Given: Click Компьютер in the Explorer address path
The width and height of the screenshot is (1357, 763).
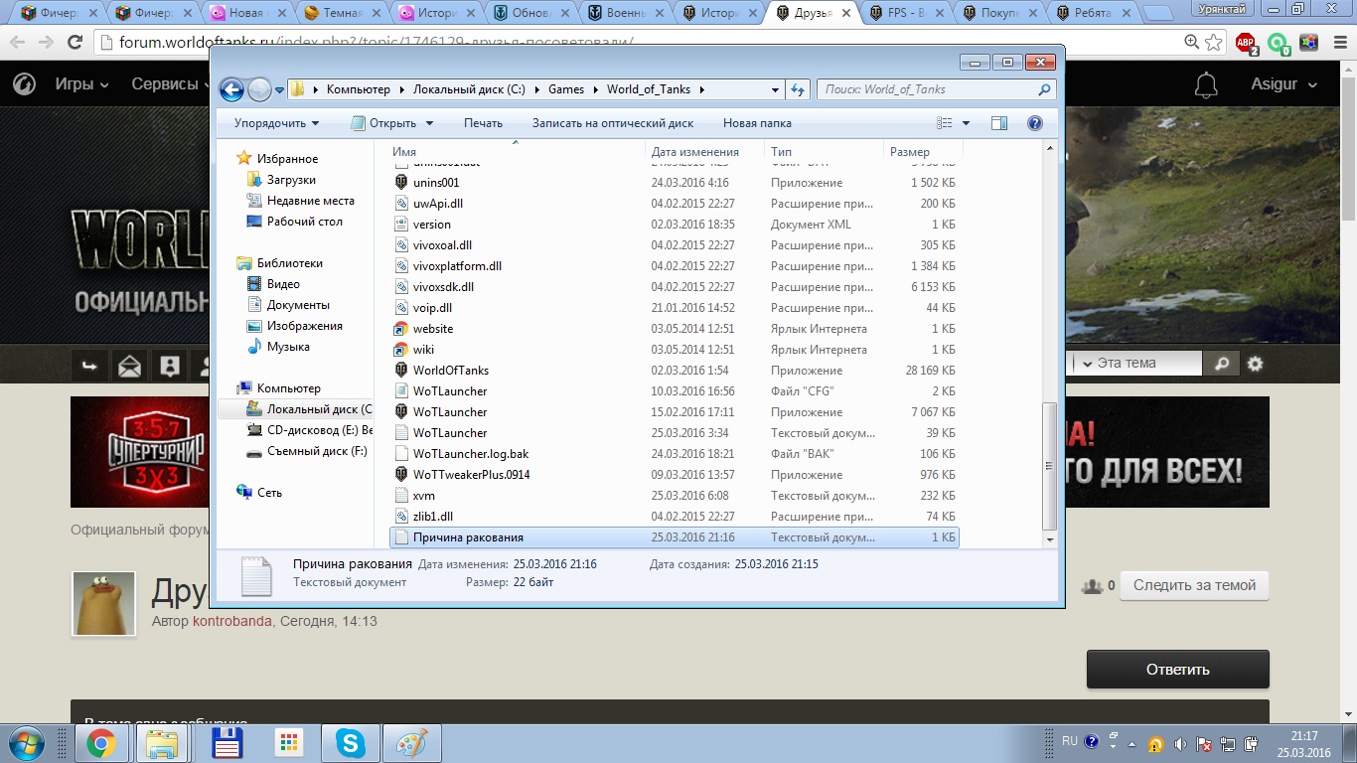Looking at the screenshot, I should click(x=359, y=89).
